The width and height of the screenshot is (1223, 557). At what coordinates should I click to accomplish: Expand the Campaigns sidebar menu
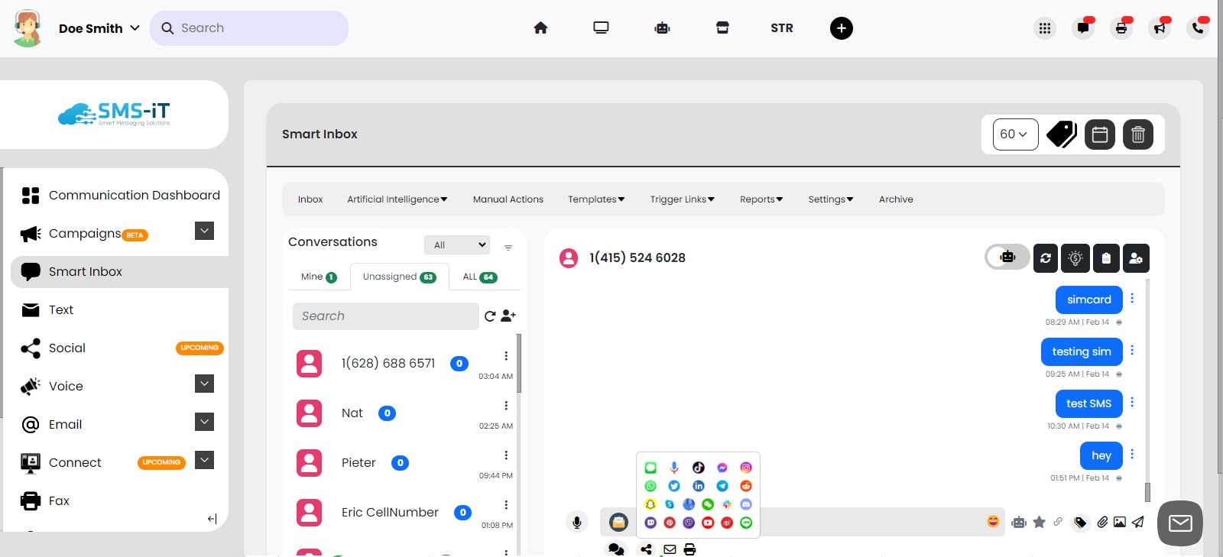click(x=204, y=231)
